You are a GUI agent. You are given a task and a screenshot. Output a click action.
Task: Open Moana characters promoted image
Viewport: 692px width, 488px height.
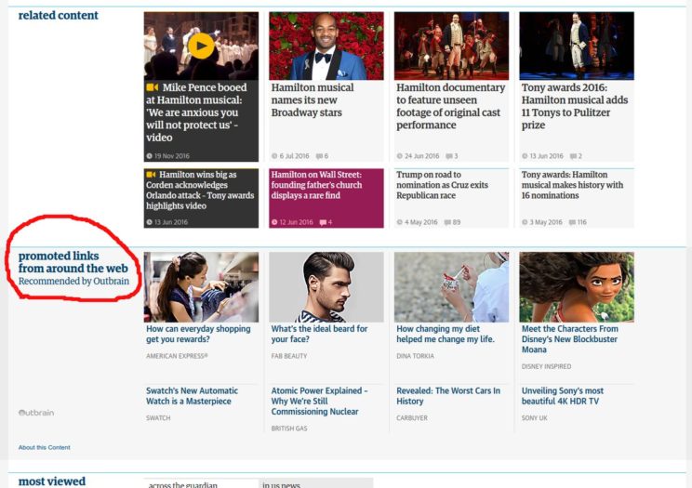(576, 287)
